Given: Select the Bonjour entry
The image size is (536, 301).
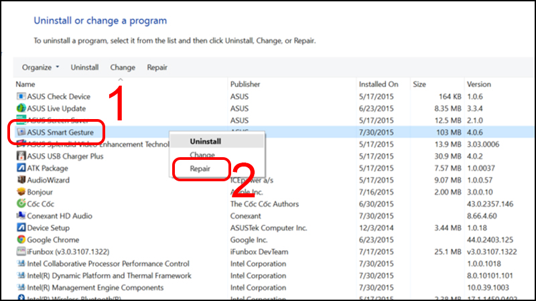Looking at the screenshot, I should 40,192.
